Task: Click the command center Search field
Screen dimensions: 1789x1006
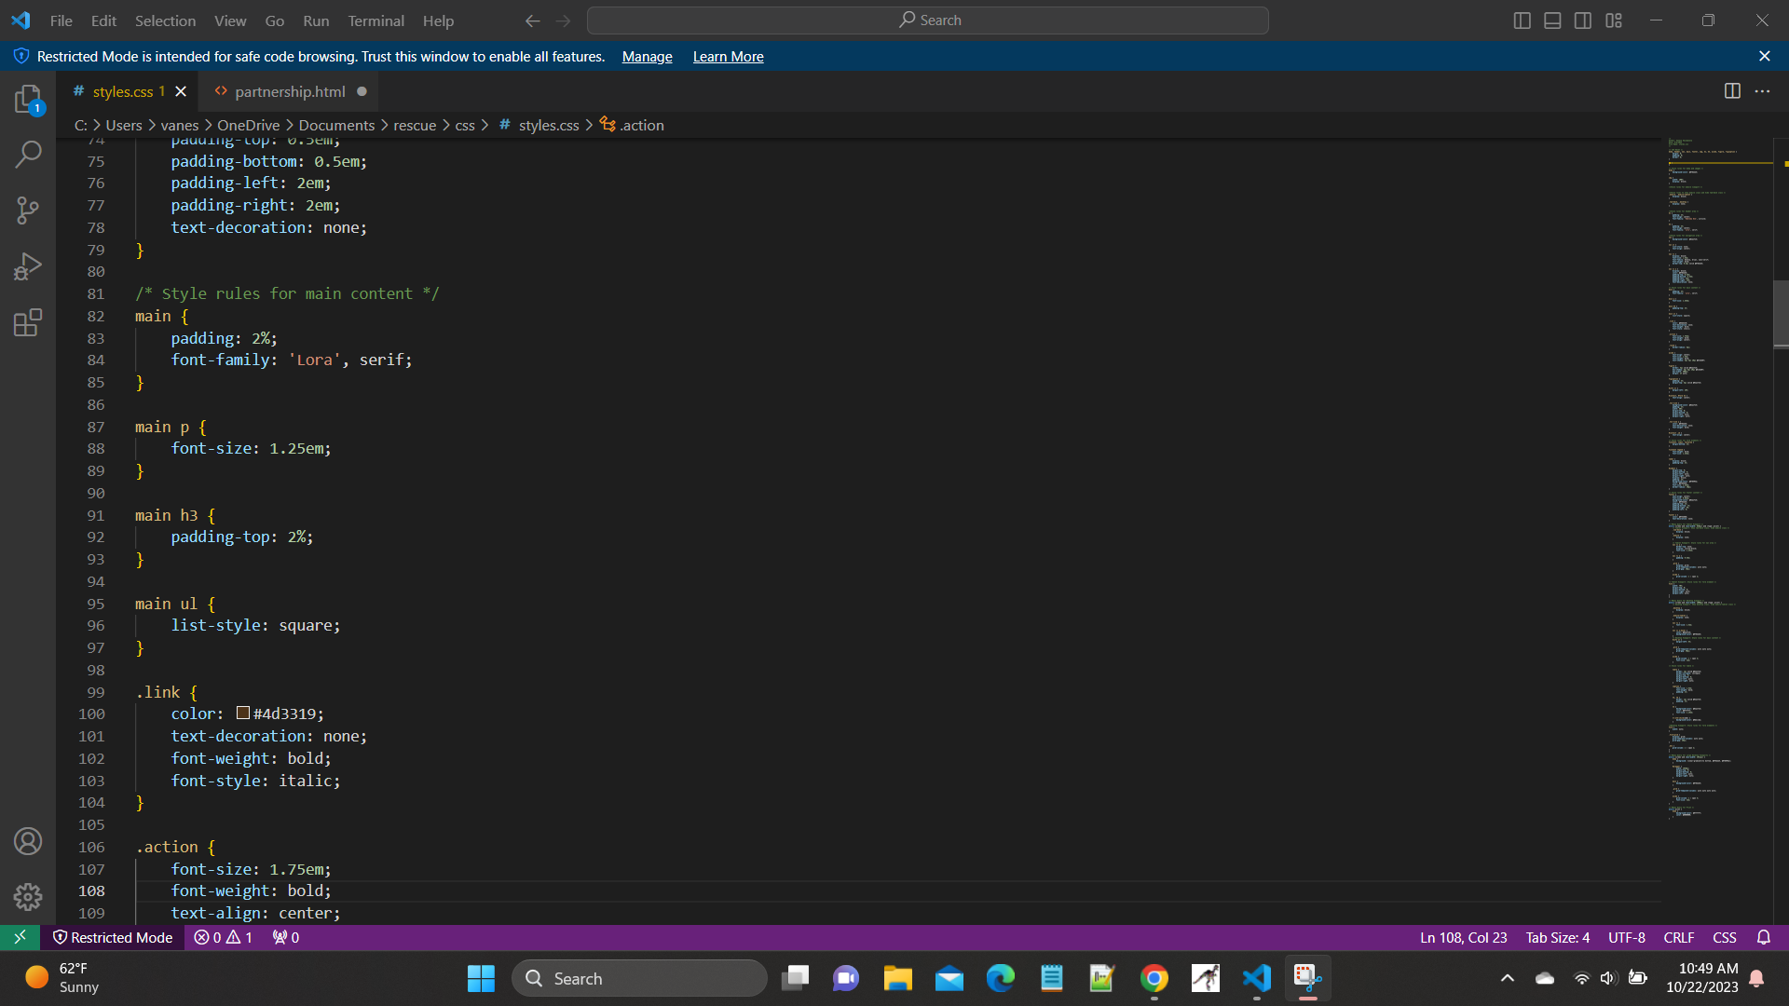Action: tap(928, 20)
